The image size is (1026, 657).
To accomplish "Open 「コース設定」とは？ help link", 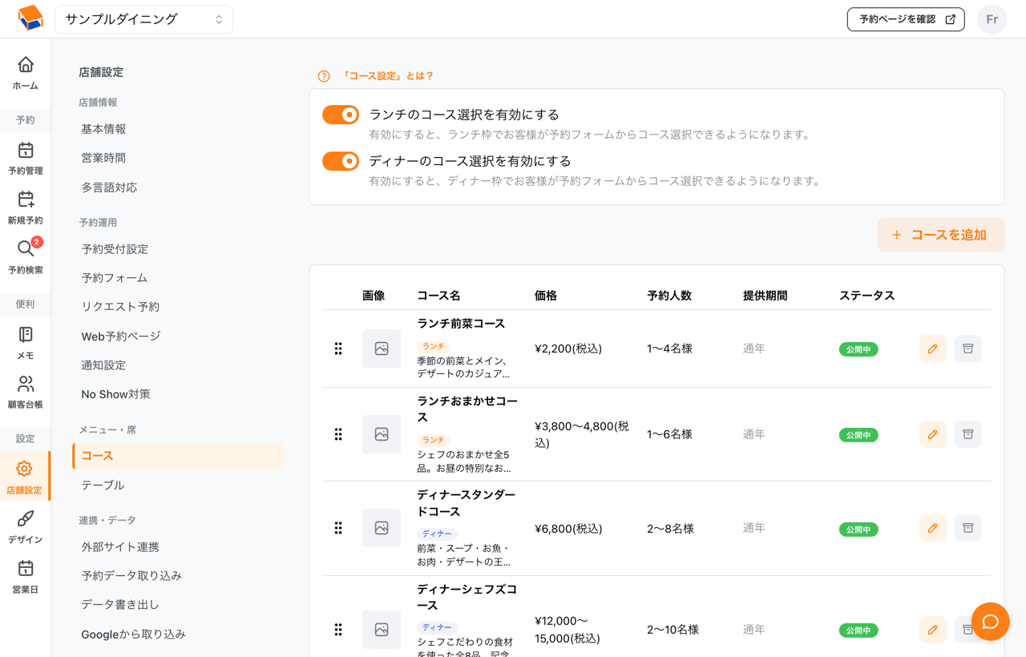I will coord(387,76).
